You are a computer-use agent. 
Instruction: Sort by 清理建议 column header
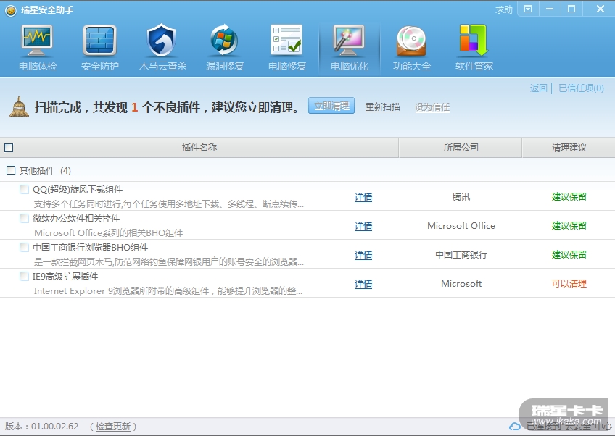[569, 148]
